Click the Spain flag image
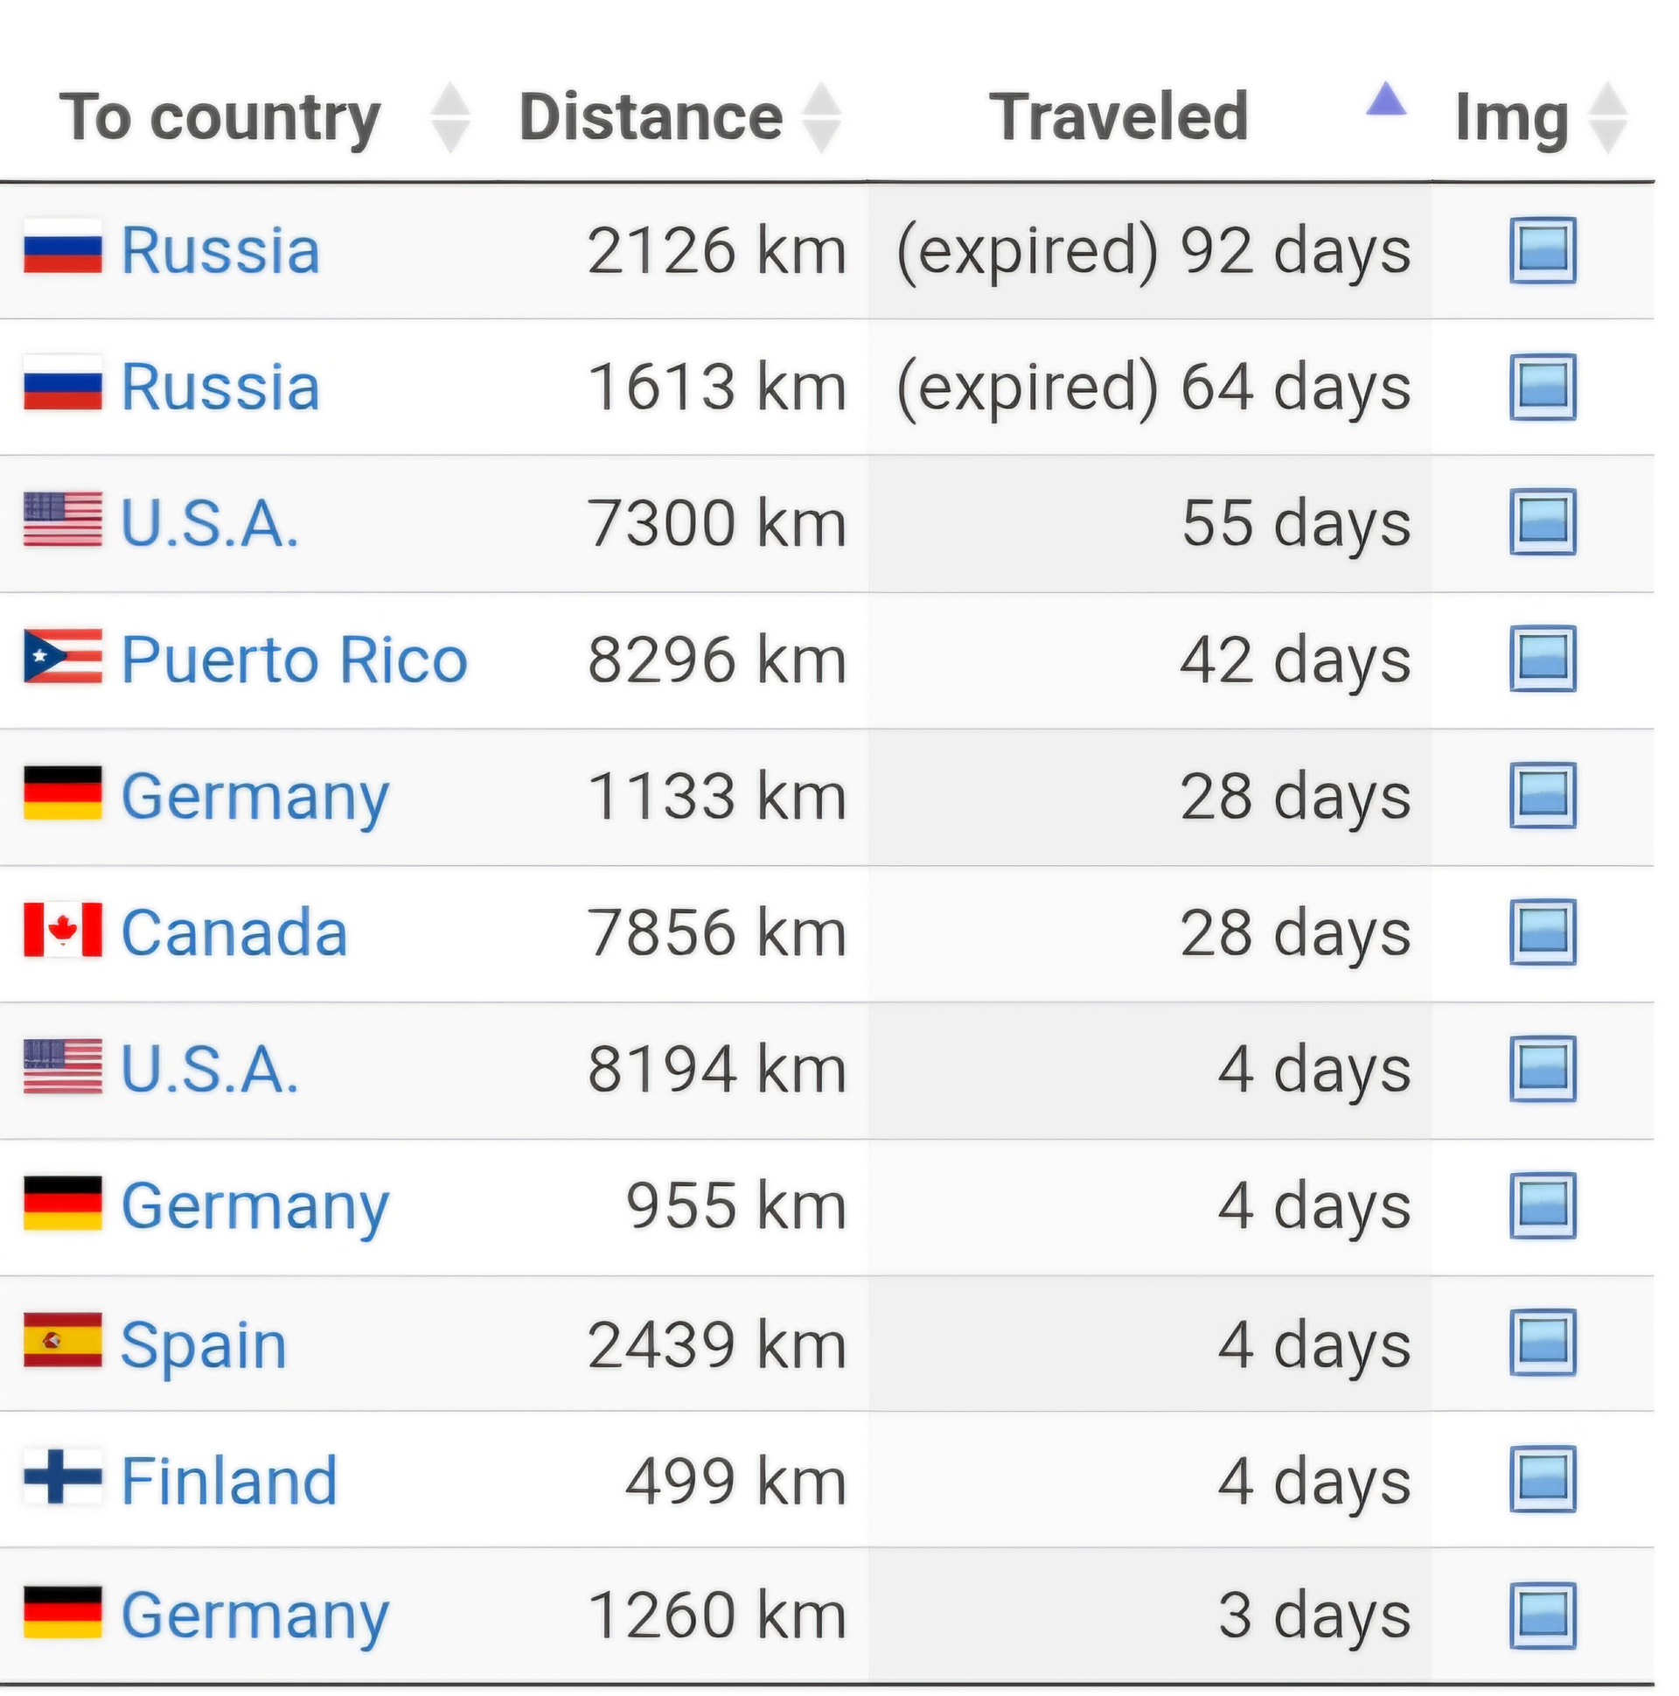Screen dimensions: 1679x1696 [62, 1341]
